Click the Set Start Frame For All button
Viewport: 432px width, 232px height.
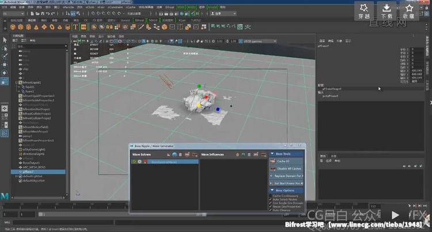pyautogui.click(x=286, y=183)
